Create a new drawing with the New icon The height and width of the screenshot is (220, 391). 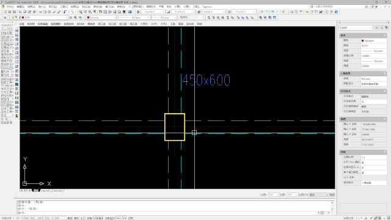tap(5, 12)
